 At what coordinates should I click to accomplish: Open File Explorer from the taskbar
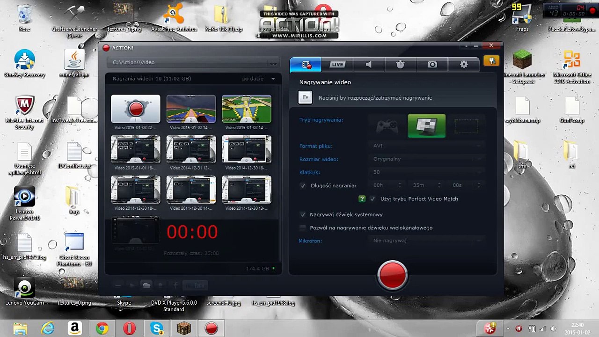(21, 329)
